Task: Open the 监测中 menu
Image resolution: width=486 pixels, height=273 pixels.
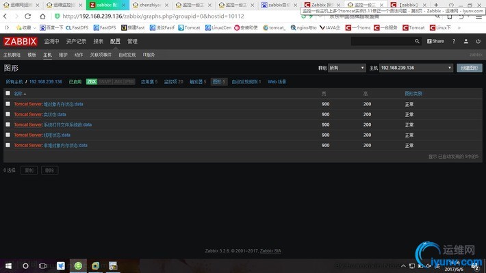Action: [x=51, y=41]
